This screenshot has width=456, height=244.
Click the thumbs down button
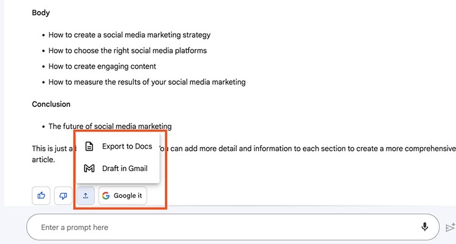[x=63, y=196]
